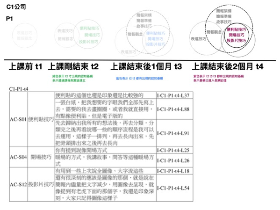280x210 pixels.
Task: Click blue "開場技巧" in the t3 diagram
Action: tap(155, 39)
